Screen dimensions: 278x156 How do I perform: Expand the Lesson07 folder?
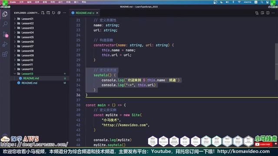coord(15,46)
